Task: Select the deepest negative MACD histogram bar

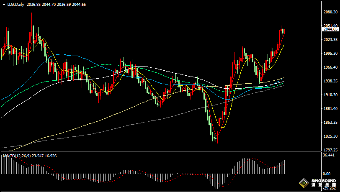Action: click(216, 181)
